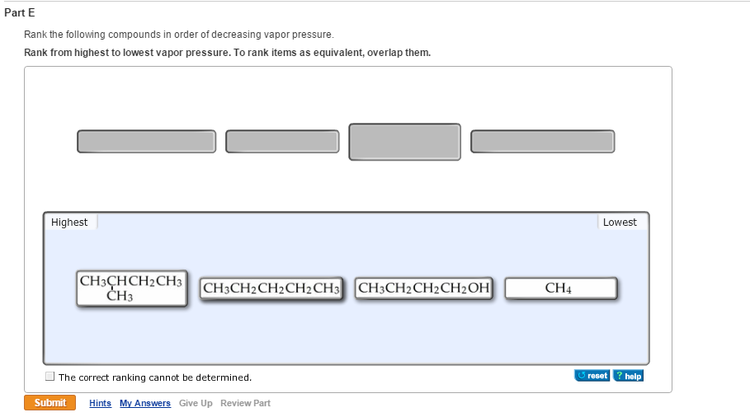Select the CH4 compound tile
Image resolution: width=750 pixels, height=417 pixels.
tap(560, 288)
